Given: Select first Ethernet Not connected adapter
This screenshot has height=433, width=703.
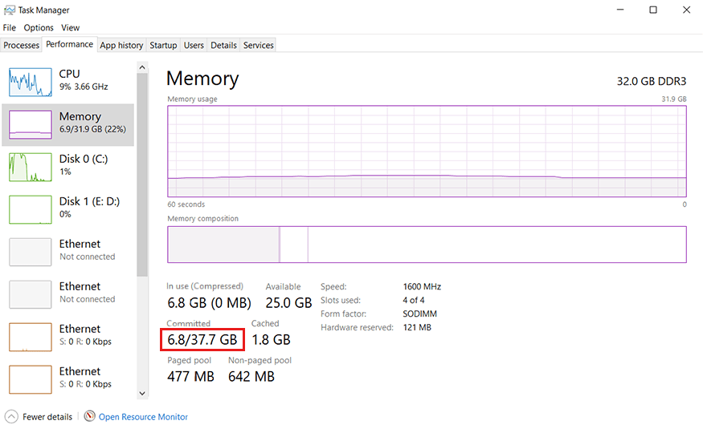Looking at the screenshot, I should point(68,252).
